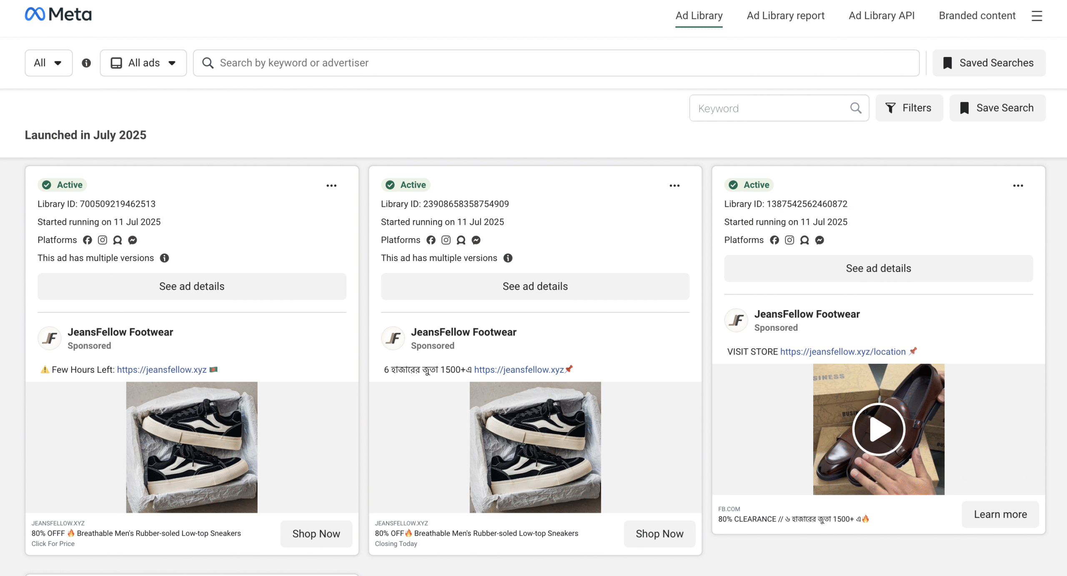Switch to Ad Library report tab
Viewport: 1067px width, 576px height.
coord(785,16)
